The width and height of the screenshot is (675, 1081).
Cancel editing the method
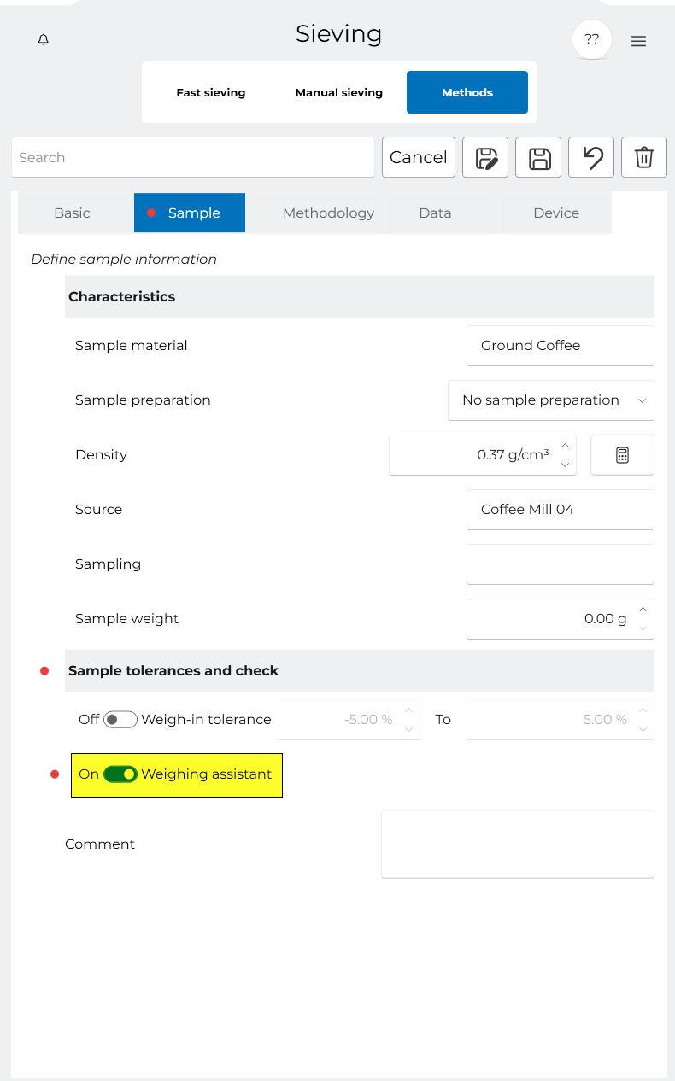point(419,157)
